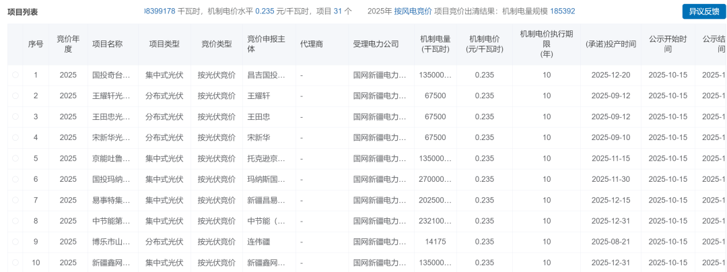Select radio button for row 3 王田忠
Image resolution: width=727 pixels, height=272 pixels.
pyautogui.click(x=15, y=116)
